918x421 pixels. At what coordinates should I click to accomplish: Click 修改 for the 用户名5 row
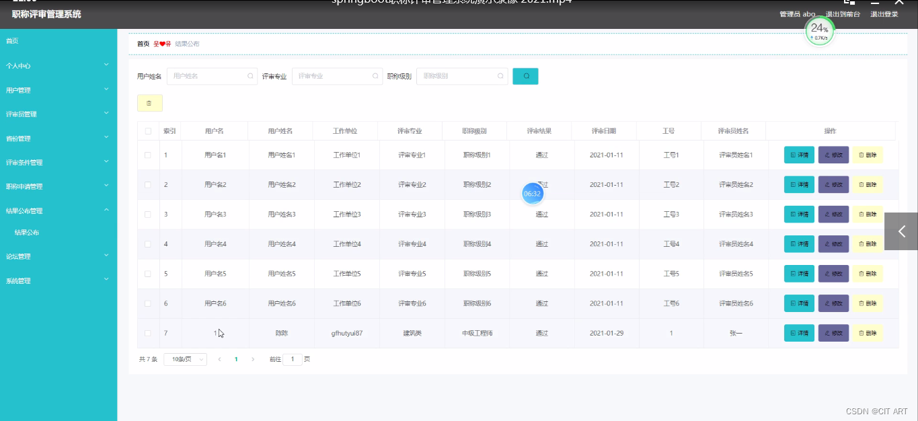(833, 274)
